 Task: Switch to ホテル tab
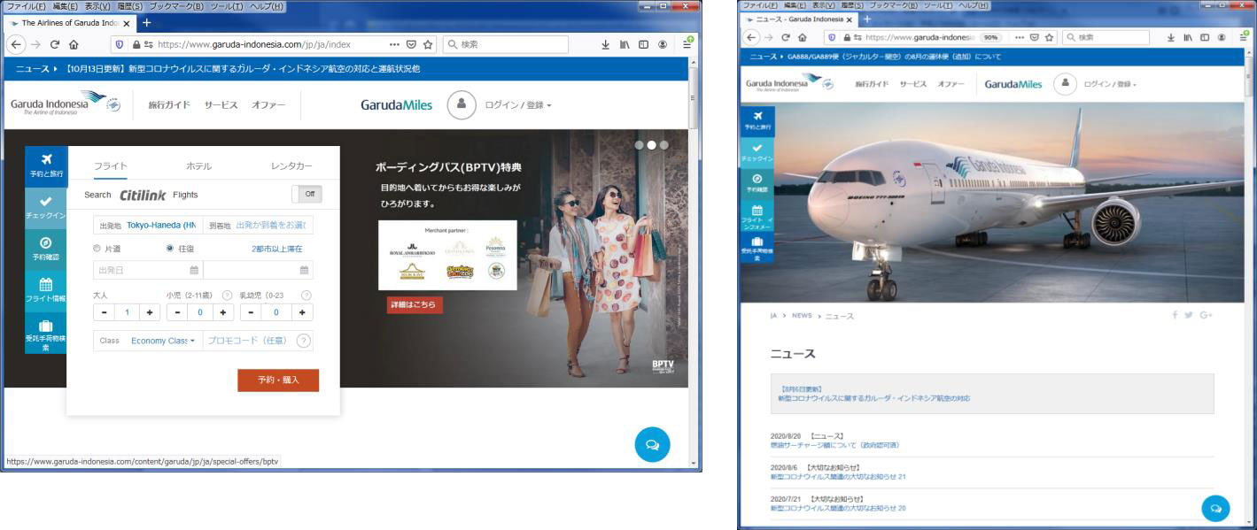pos(198,166)
